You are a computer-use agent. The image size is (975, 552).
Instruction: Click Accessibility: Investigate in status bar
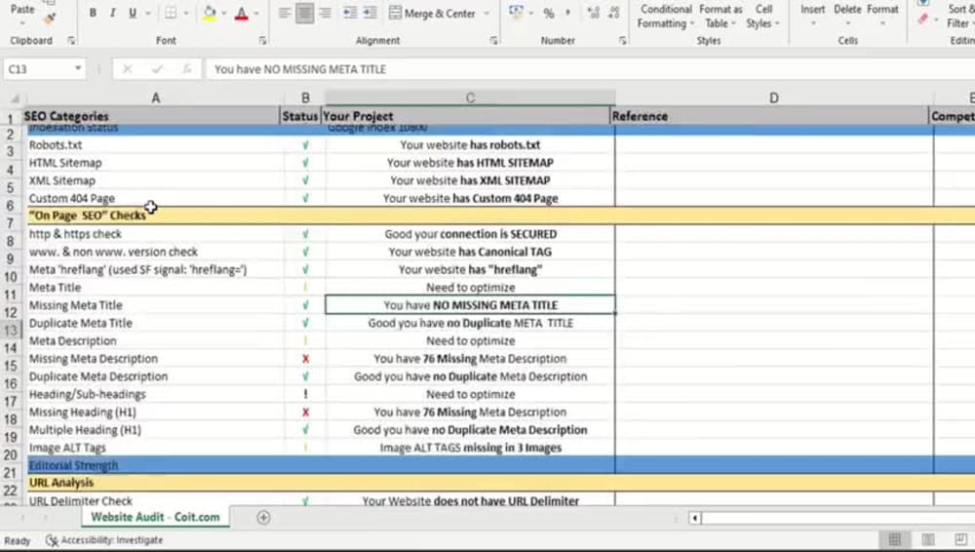click(x=104, y=540)
